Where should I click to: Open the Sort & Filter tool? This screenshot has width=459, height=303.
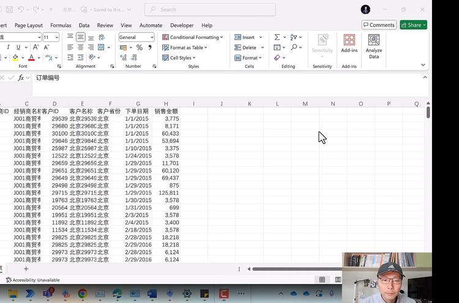coord(294,37)
